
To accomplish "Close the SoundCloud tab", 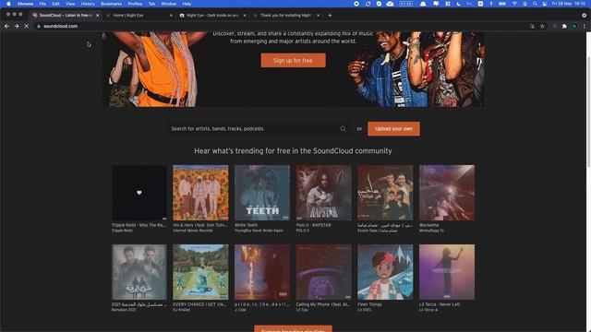I will (98, 16).
